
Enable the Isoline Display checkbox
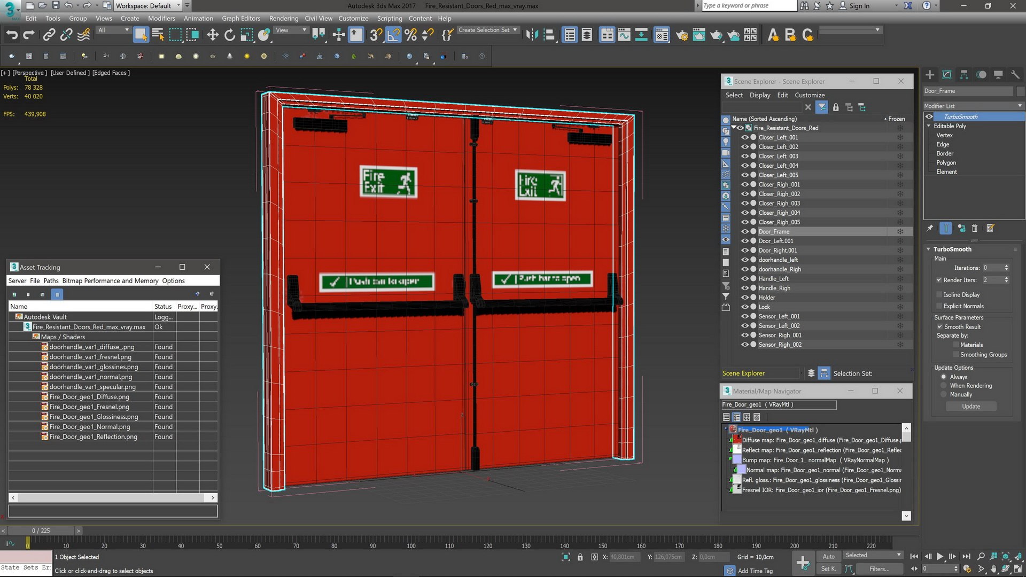[939, 294]
